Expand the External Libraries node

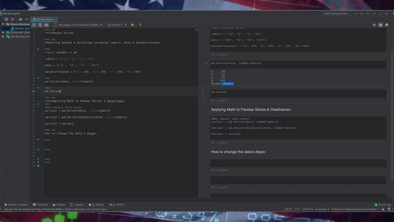click(x=3, y=33)
